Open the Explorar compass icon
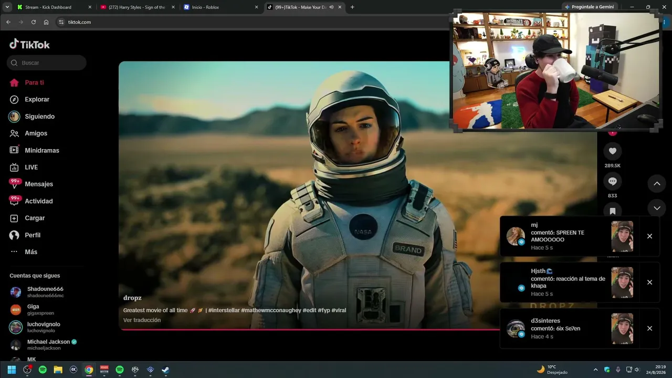The height and width of the screenshot is (378, 672). pyautogui.click(x=14, y=99)
